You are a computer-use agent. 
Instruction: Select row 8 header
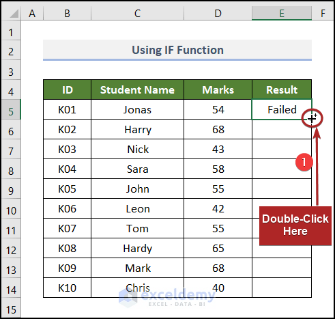(x=11, y=169)
